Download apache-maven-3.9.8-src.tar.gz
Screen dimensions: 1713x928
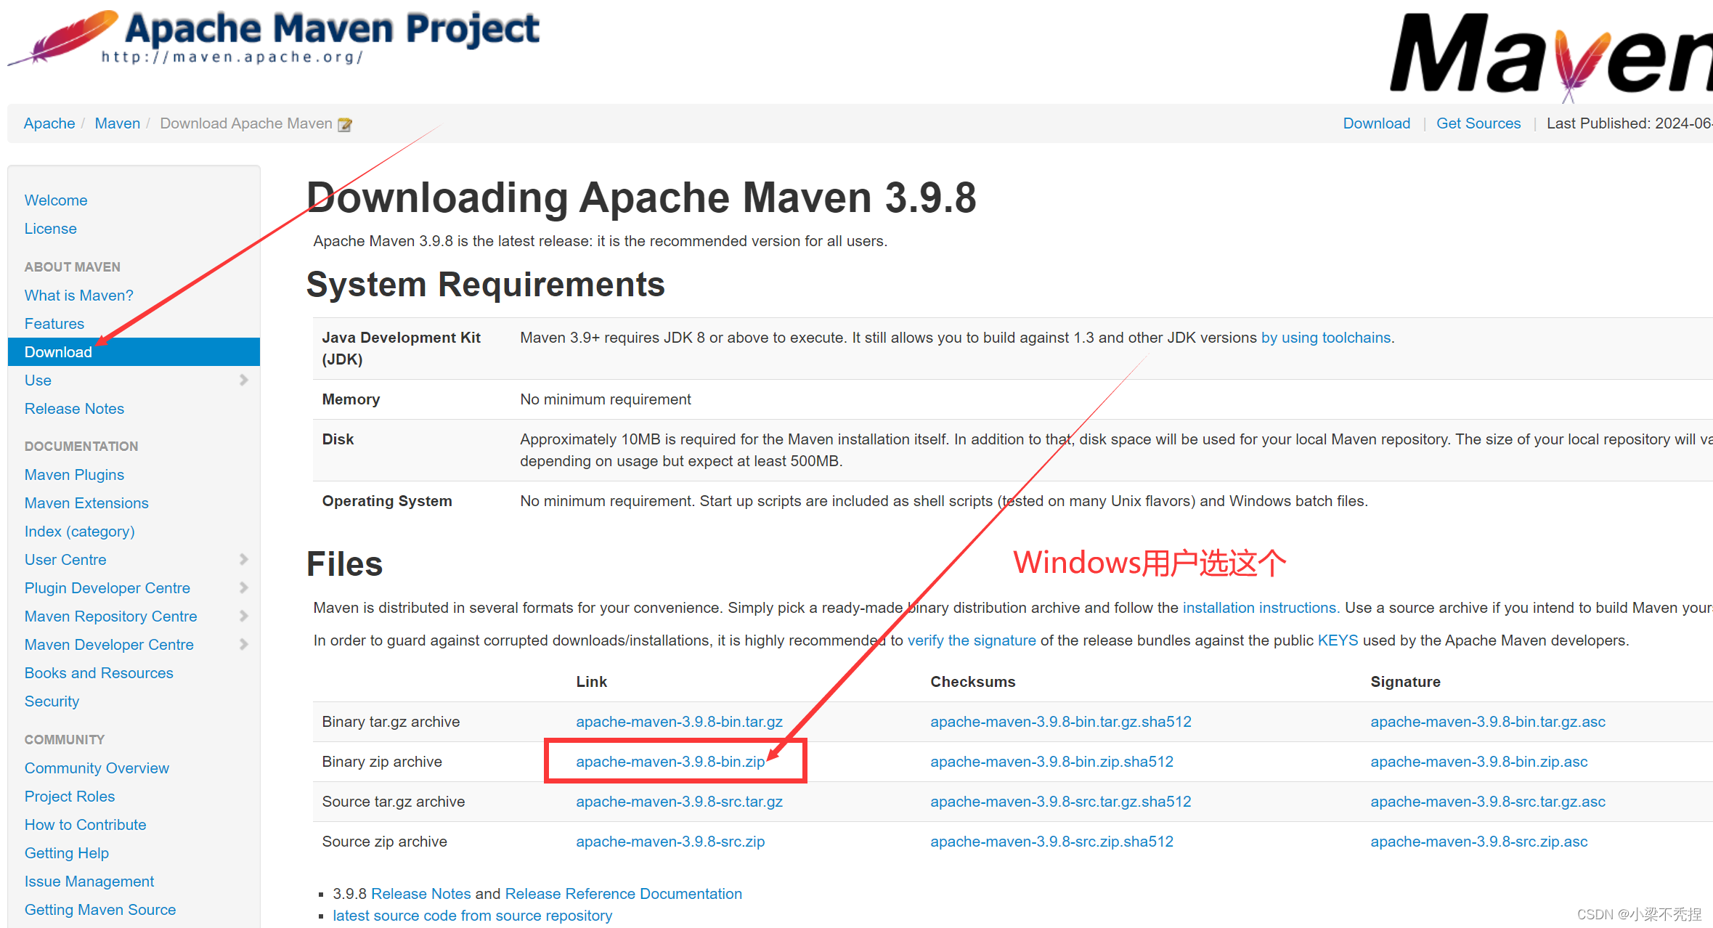(679, 802)
